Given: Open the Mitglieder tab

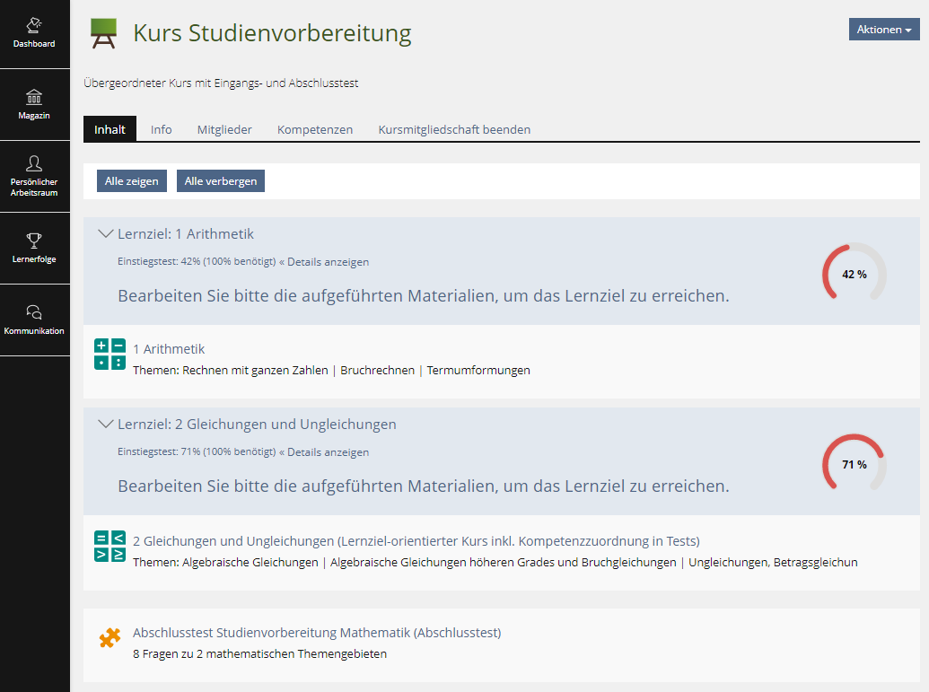Looking at the screenshot, I should click(x=224, y=129).
